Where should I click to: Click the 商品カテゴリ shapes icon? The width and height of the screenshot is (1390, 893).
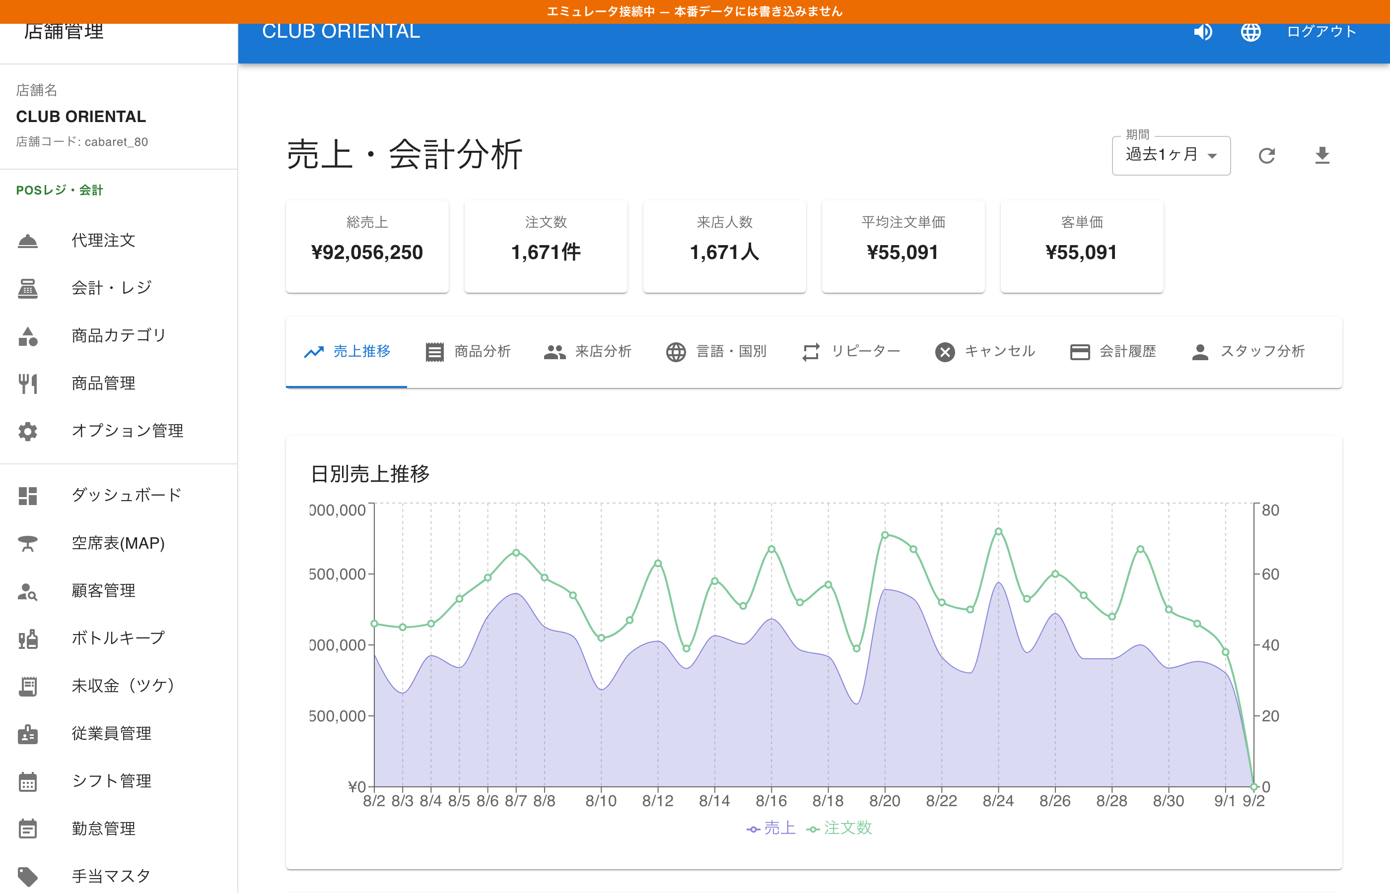[28, 336]
